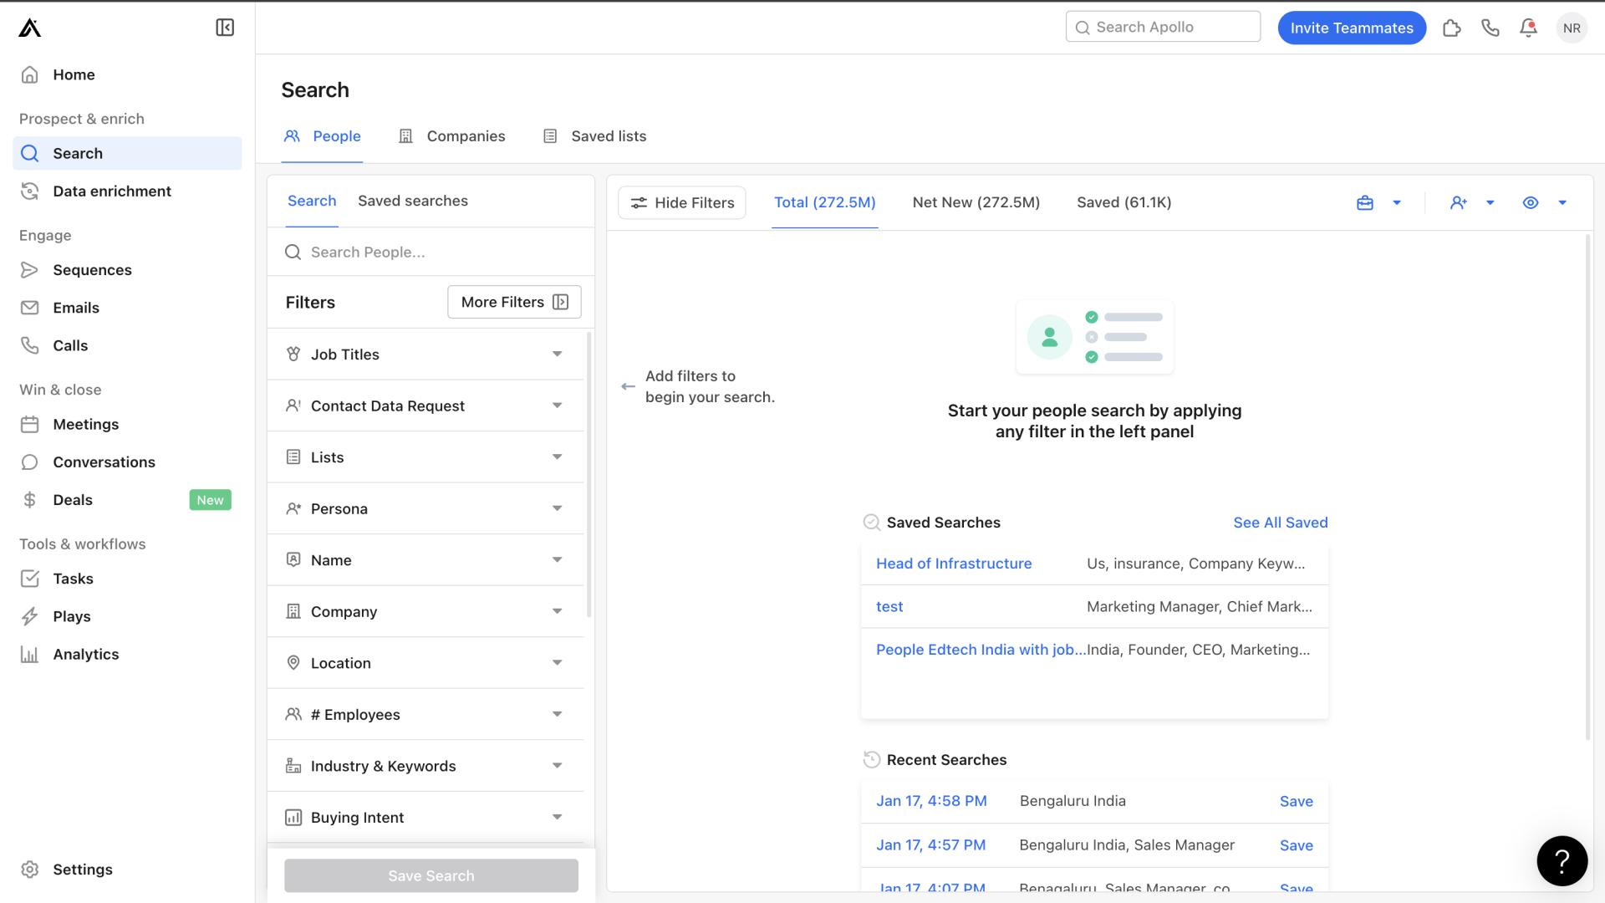Expand the Persona filter
Screen dimensions: 1605x903
(x=425, y=508)
